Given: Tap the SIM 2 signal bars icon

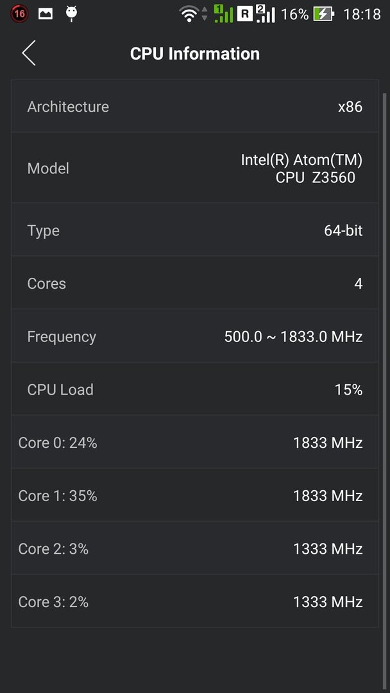Looking at the screenshot, I should point(265,13).
